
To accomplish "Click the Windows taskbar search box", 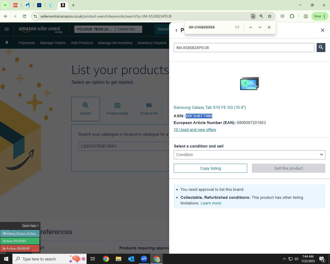I will [49, 259].
